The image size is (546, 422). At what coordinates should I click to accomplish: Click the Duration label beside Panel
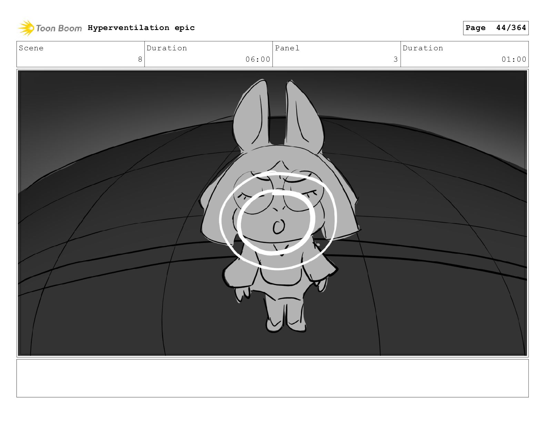pos(423,48)
